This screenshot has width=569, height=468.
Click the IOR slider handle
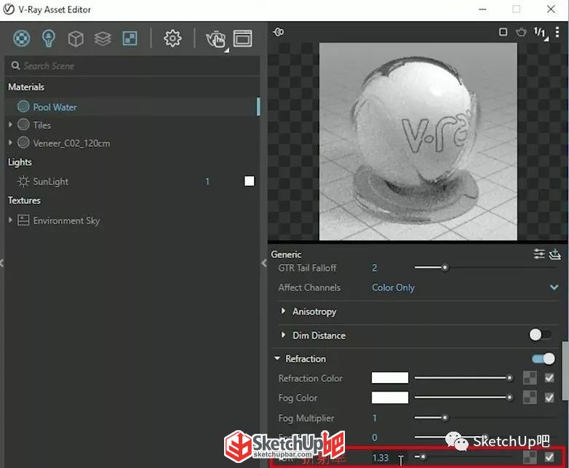[423, 457]
